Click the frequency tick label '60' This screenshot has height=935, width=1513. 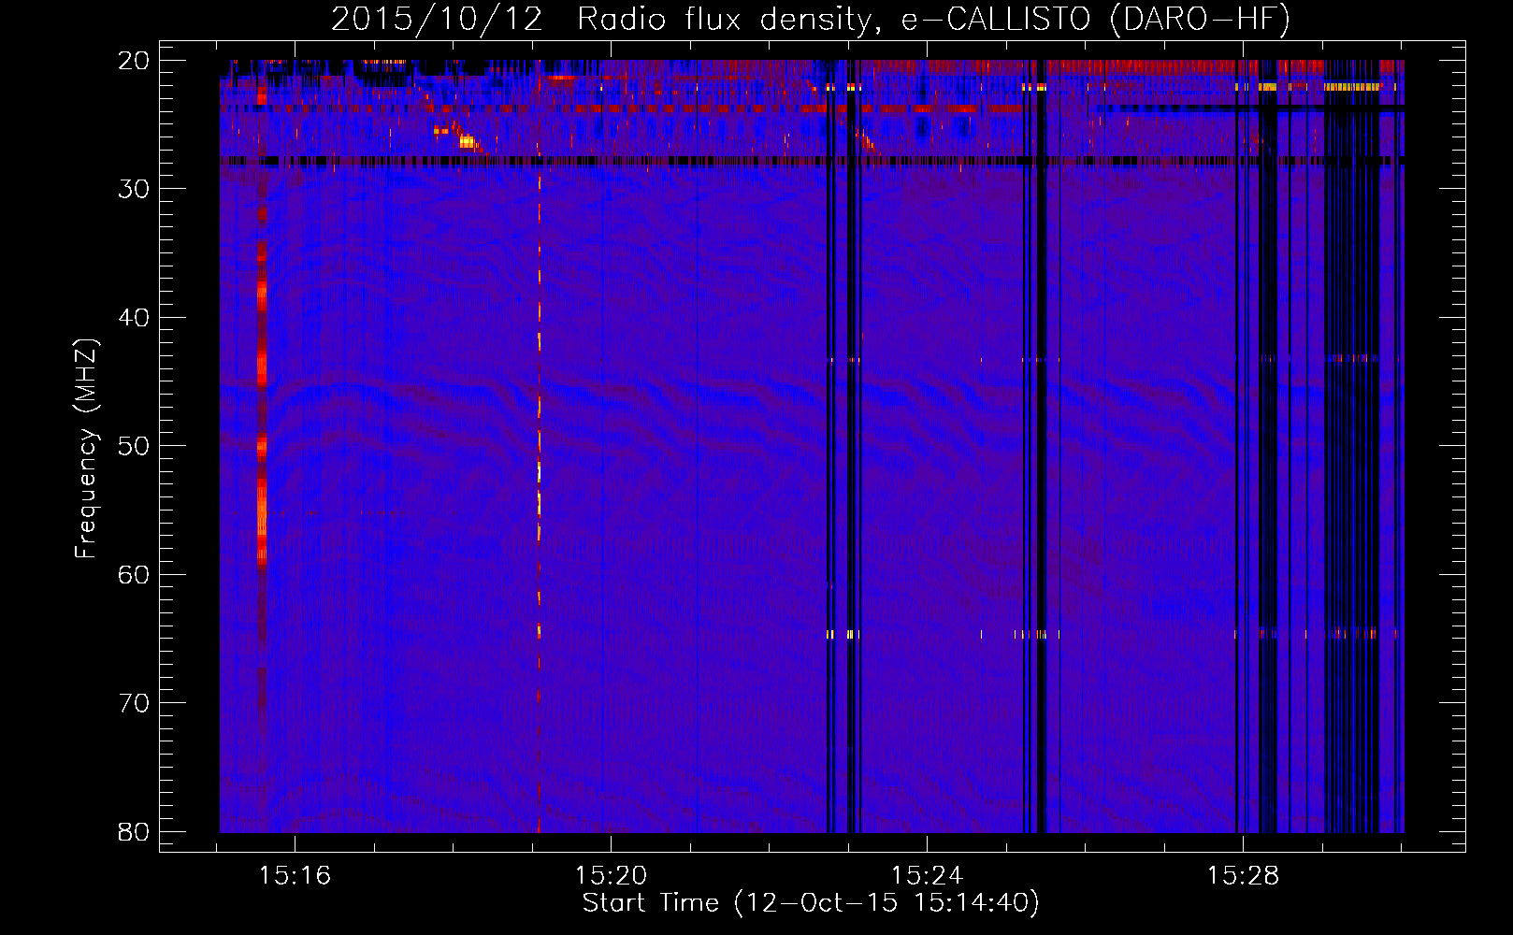point(134,574)
